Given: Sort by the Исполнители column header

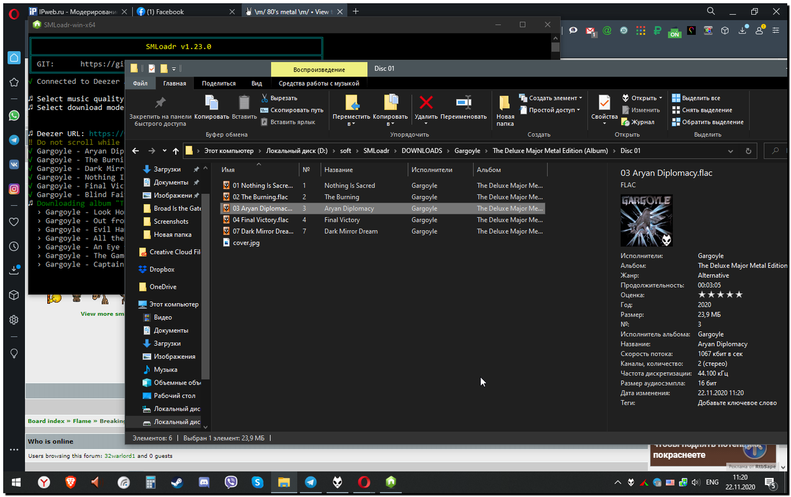Looking at the screenshot, I should click(440, 170).
